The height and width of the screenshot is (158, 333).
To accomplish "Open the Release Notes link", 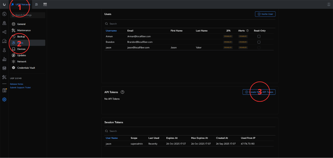I will pos(17,84).
